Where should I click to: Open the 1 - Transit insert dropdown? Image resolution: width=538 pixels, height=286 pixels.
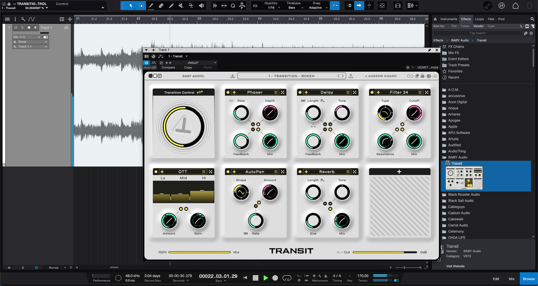pos(178,56)
